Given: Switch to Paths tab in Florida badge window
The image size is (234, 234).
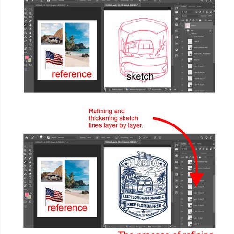Looking at the screenshot, I should [x=199, y=144].
